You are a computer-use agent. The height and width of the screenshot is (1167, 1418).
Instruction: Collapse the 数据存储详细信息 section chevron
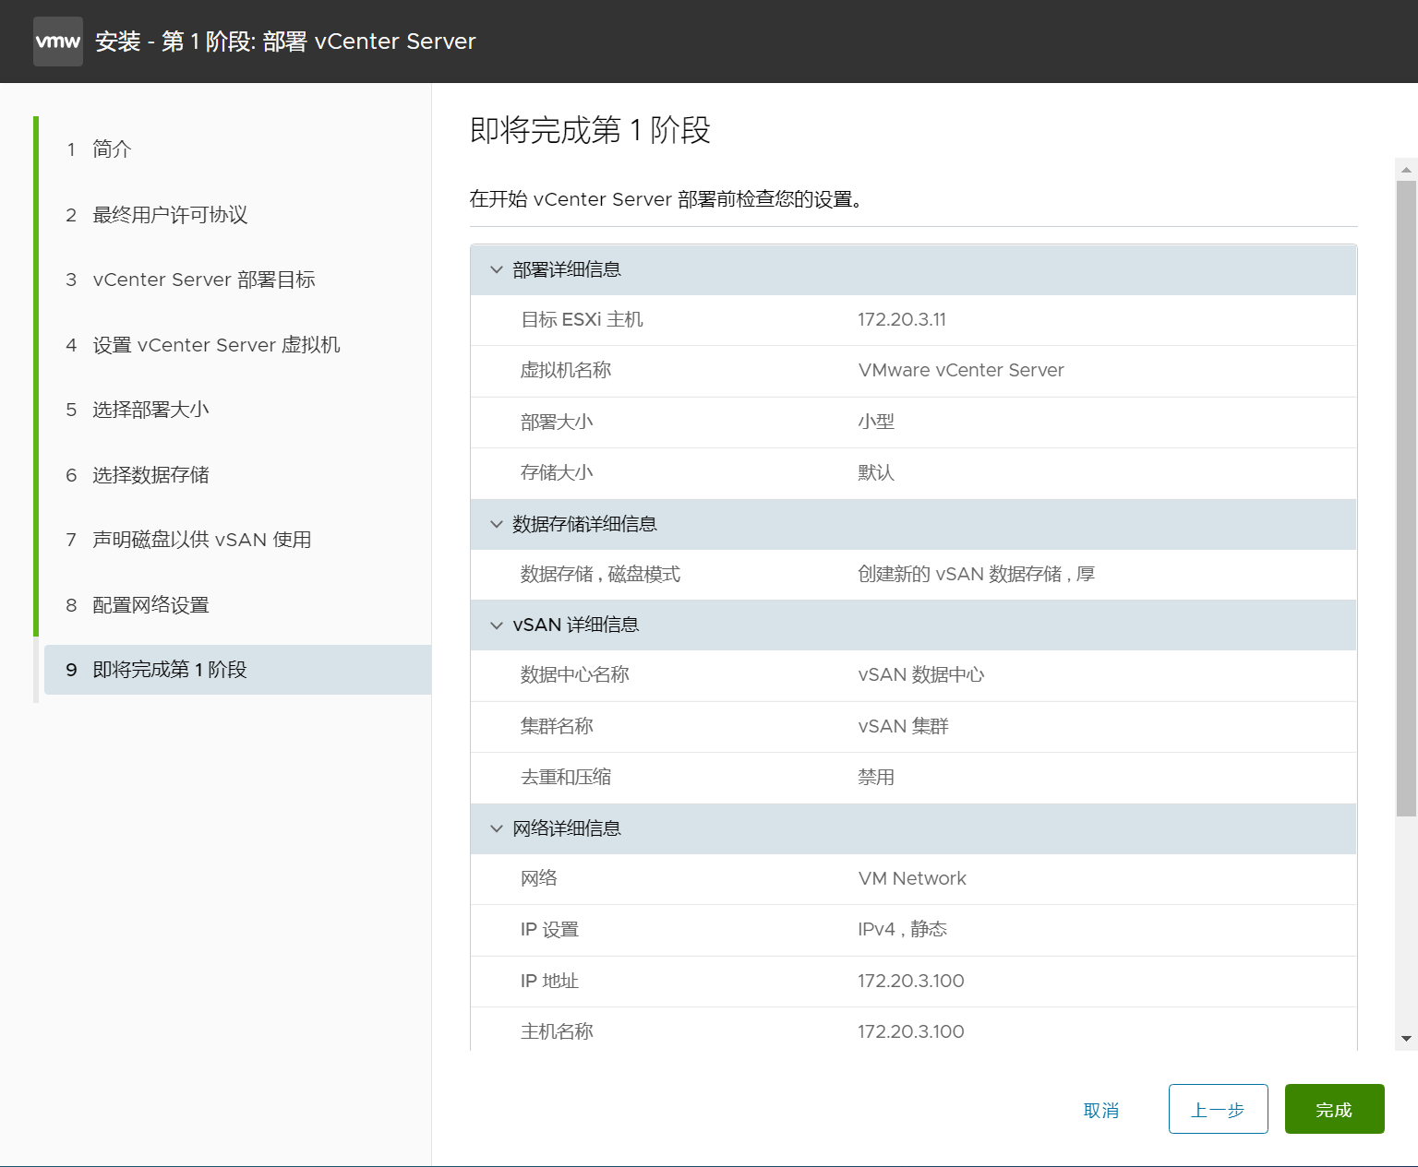[497, 524]
